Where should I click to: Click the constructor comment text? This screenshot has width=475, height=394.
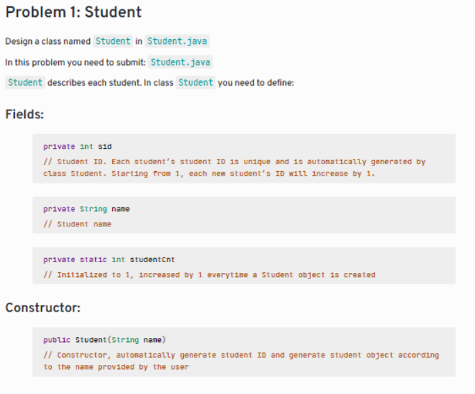pyautogui.click(x=241, y=361)
